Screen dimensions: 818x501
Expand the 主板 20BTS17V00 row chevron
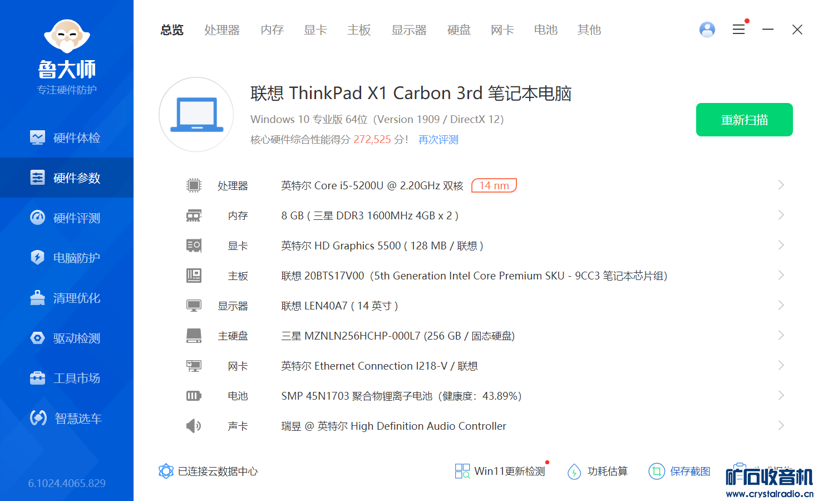tap(781, 275)
